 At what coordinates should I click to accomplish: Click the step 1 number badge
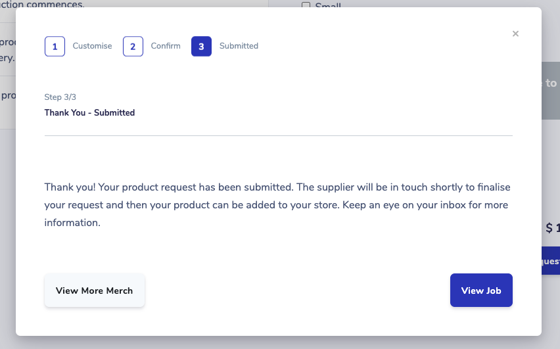[x=55, y=46]
